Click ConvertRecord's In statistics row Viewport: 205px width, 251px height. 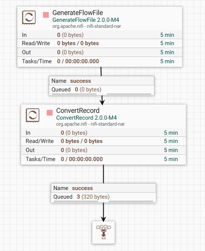tap(103, 132)
